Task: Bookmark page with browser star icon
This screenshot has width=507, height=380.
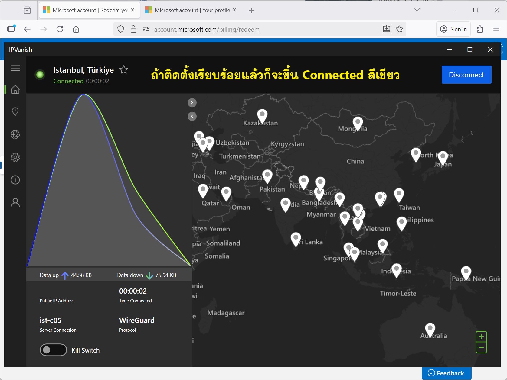Action: tap(399, 29)
